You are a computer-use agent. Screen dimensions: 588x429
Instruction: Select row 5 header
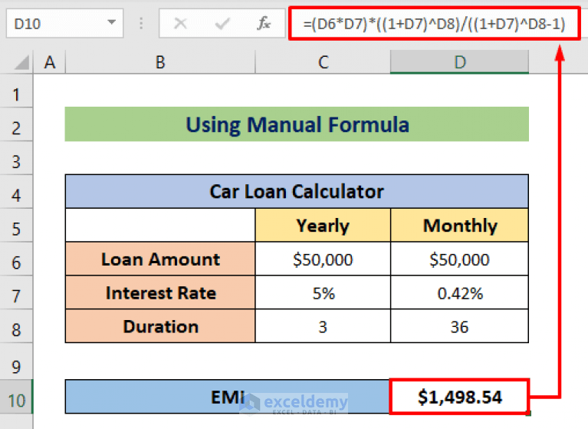(x=16, y=226)
